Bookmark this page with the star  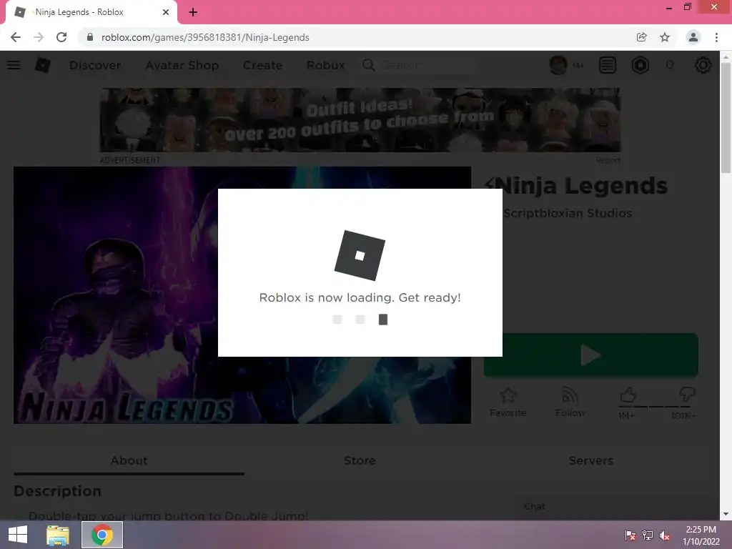pos(665,37)
